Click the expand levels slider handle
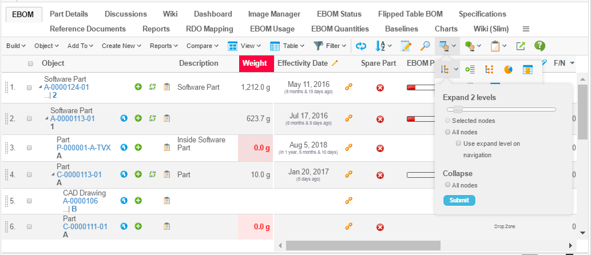 click(455, 109)
